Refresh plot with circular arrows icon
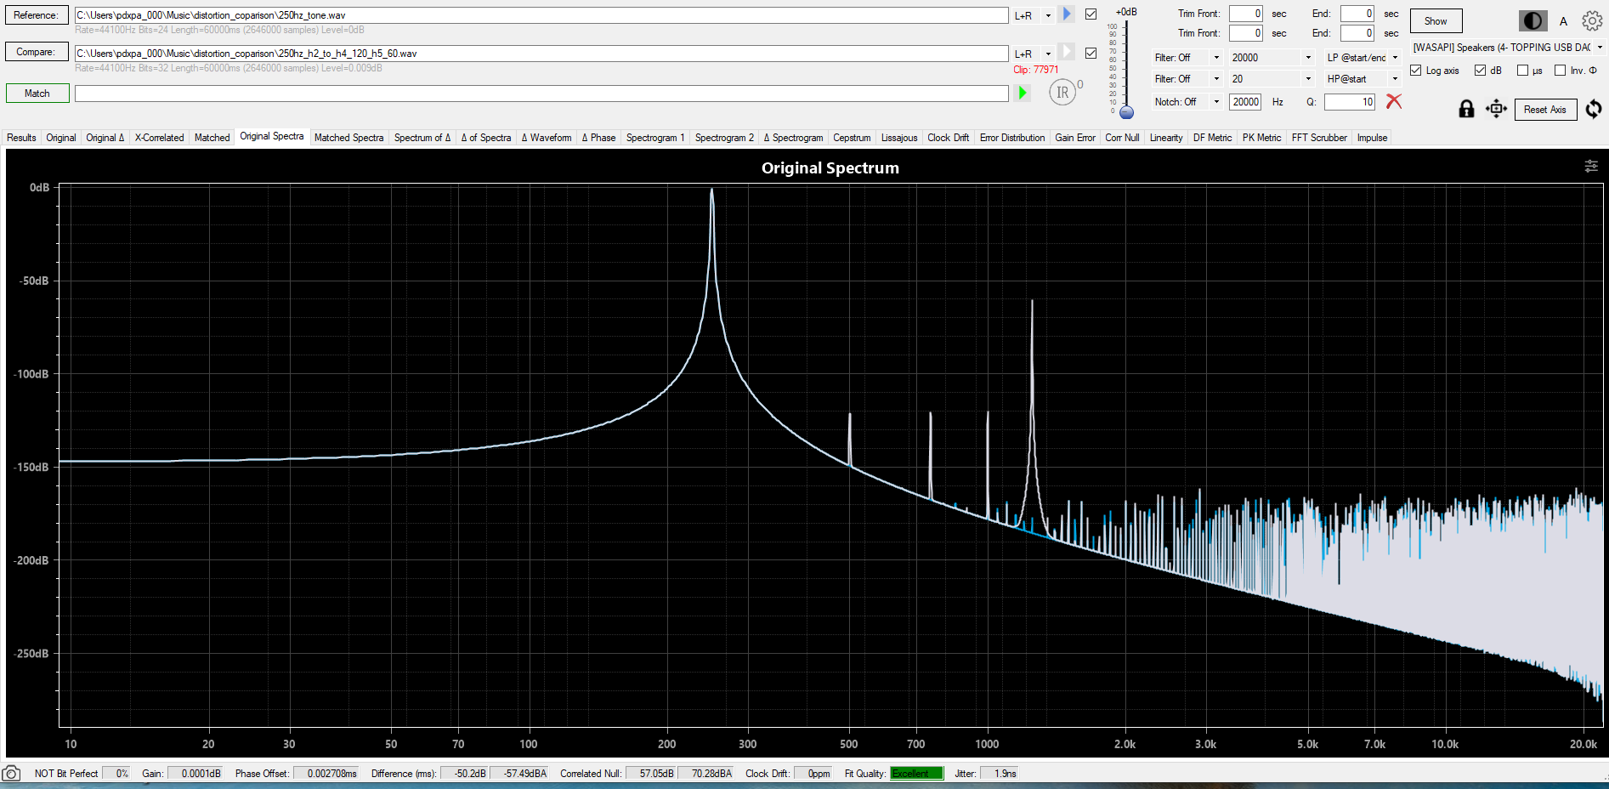The width and height of the screenshot is (1609, 789). pyautogui.click(x=1594, y=109)
